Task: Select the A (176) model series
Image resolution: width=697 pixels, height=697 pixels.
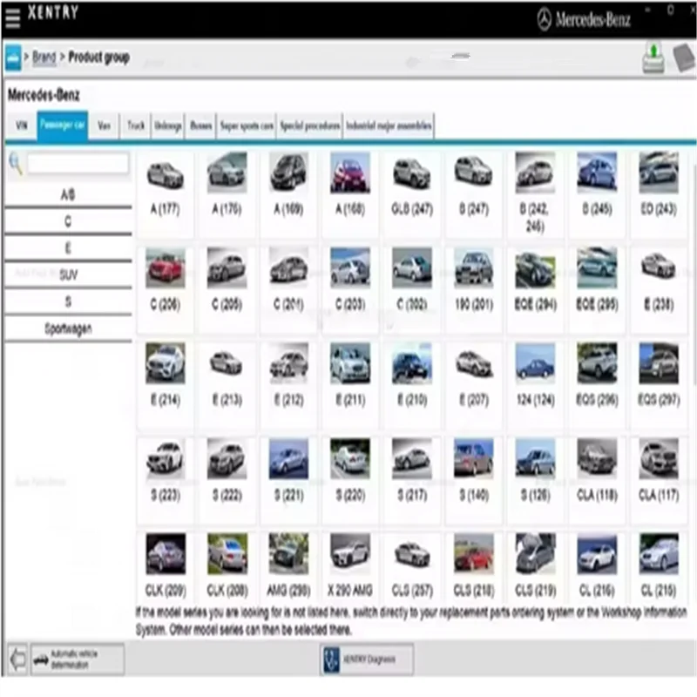Action: [227, 193]
